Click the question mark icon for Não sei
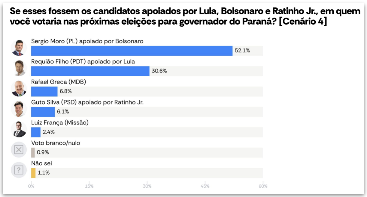This screenshot has height=197, width=367. (19, 170)
